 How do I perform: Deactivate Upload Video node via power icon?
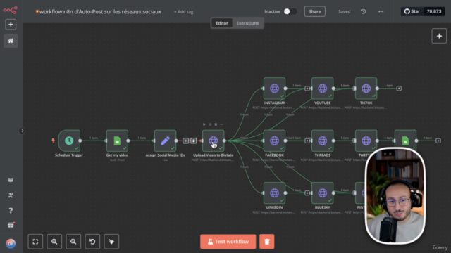click(x=210, y=124)
